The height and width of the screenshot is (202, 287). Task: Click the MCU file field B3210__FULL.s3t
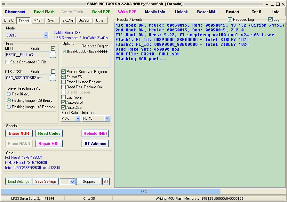click(27, 55)
